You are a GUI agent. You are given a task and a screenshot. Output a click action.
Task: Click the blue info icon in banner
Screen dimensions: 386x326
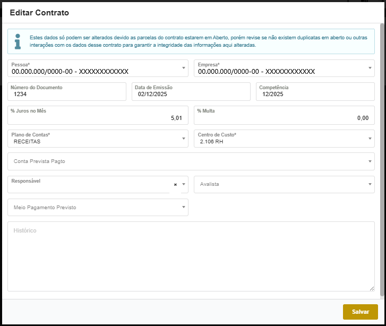coord(18,41)
